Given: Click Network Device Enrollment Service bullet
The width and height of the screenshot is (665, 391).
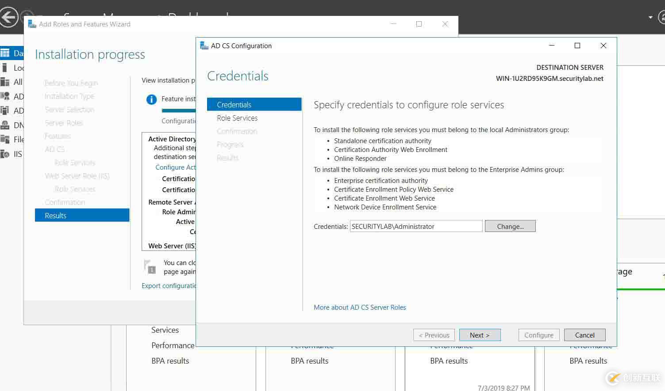Looking at the screenshot, I should tap(385, 207).
